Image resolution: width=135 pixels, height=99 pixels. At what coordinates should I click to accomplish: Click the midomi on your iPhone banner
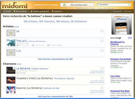(121, 25)
